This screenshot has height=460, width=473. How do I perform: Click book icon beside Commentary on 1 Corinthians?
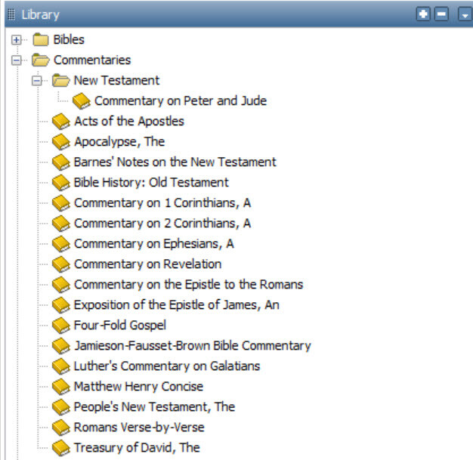coord(61,202)
